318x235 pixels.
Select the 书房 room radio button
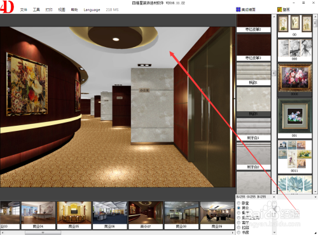point(238,232)
